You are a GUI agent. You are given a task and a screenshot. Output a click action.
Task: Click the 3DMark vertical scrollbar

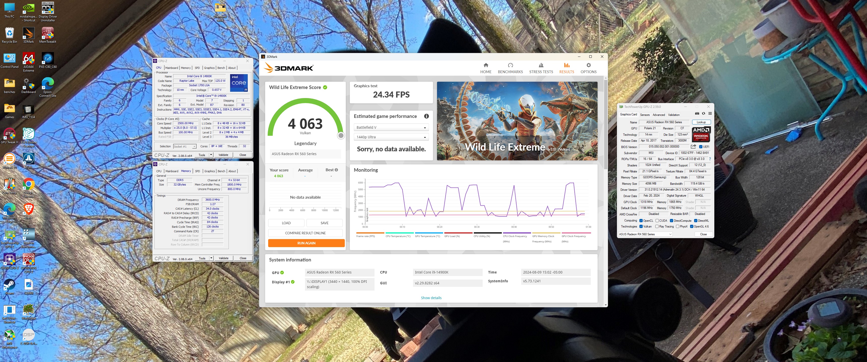(606, 124)
